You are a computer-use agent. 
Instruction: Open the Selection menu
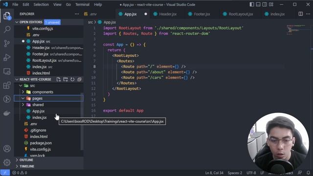(41, 4)
